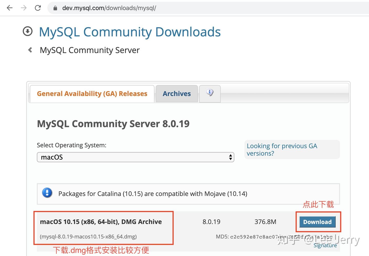Click the download arrow icon beside the page title
Viewport: 369px width, 256px height.
[27, 31]
